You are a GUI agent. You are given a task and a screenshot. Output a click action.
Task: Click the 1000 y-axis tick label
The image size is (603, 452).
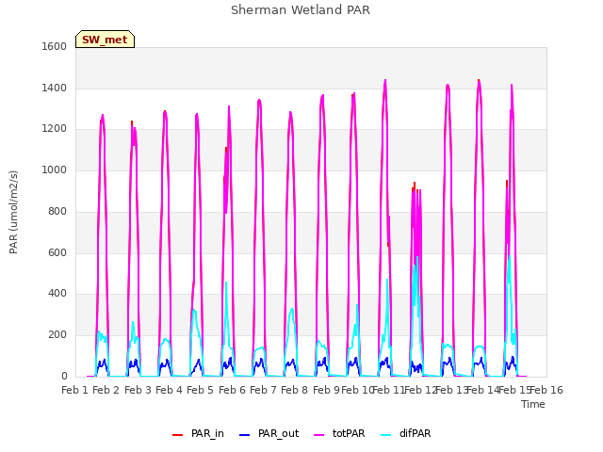[x=55, y=169]
